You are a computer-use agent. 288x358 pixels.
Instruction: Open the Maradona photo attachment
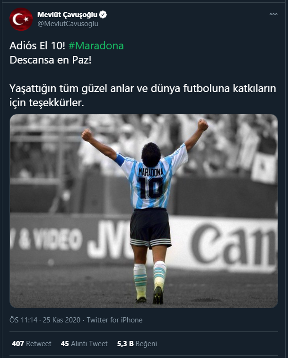144,211
